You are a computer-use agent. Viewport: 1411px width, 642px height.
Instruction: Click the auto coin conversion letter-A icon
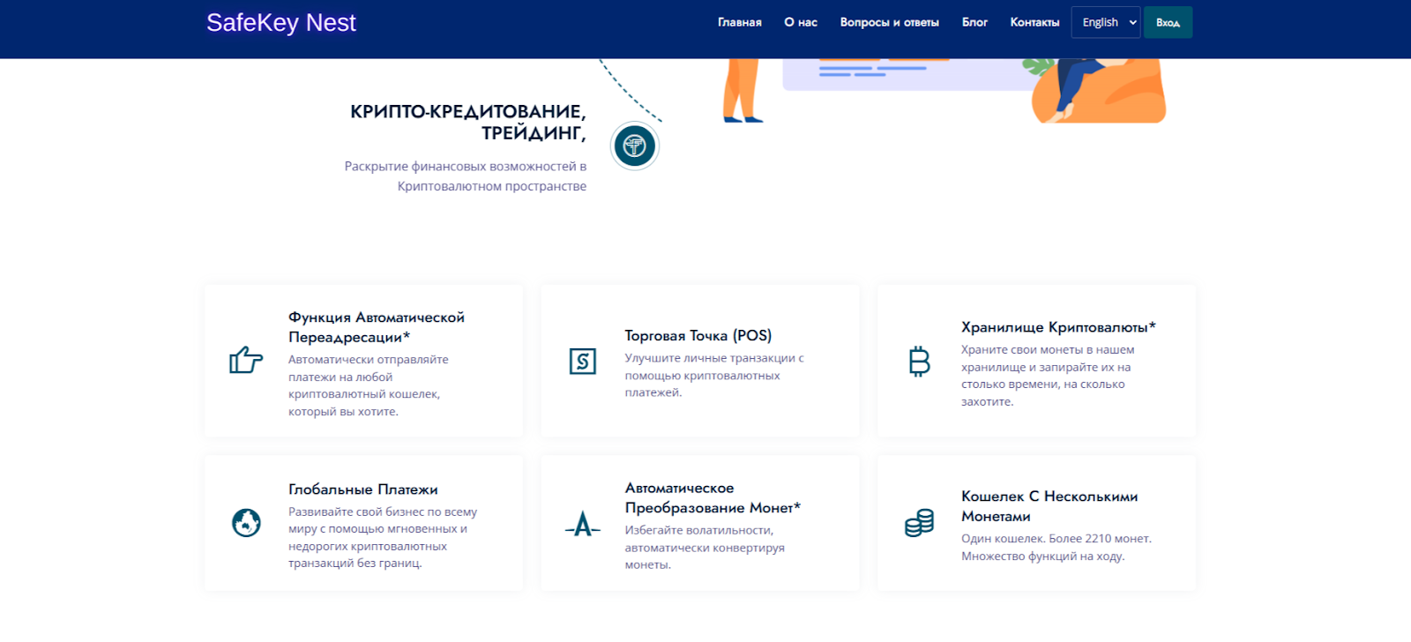583,525
